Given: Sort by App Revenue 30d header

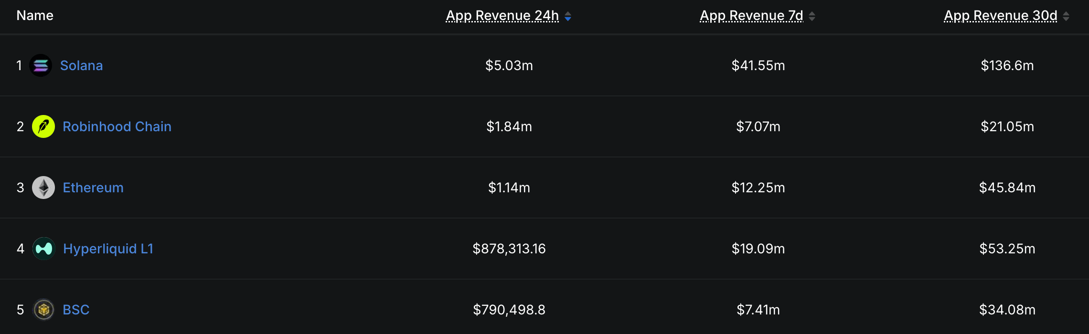Looking at the screenshot, I should click(1001, 16).
